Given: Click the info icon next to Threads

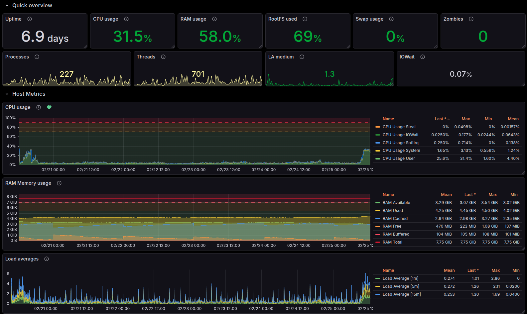Looking at the screenshot, I should (x=163, y=57).
